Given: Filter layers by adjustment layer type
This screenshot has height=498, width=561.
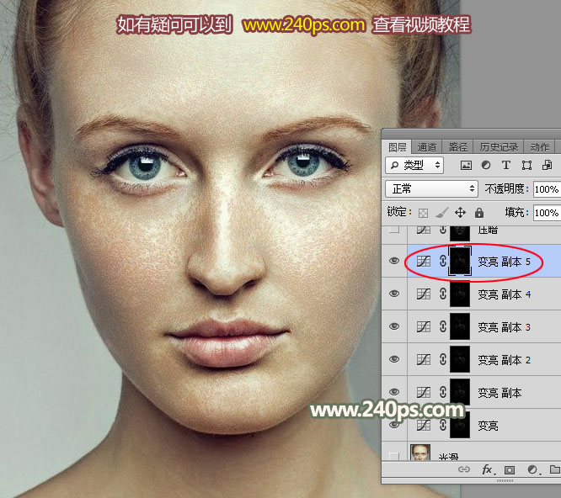Looking at the screenshot, I should pyautogui.click(x=486, y=165).
